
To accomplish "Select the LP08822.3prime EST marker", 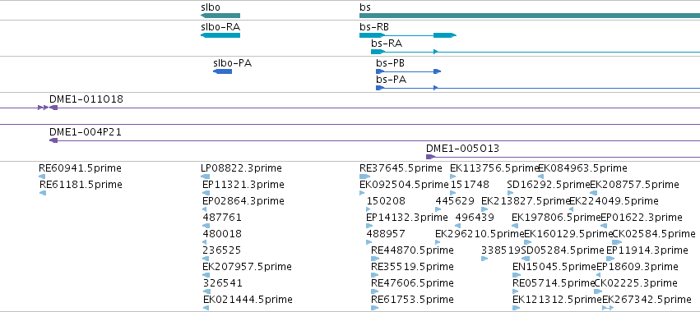I will pyautogui.click(x=206, y=177).
